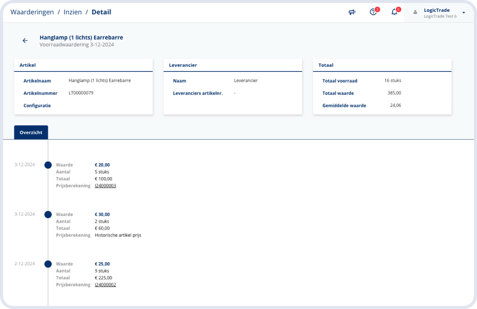Click the article number LT00000079
This screenshot has width=477, height=309.
point(81,93)
